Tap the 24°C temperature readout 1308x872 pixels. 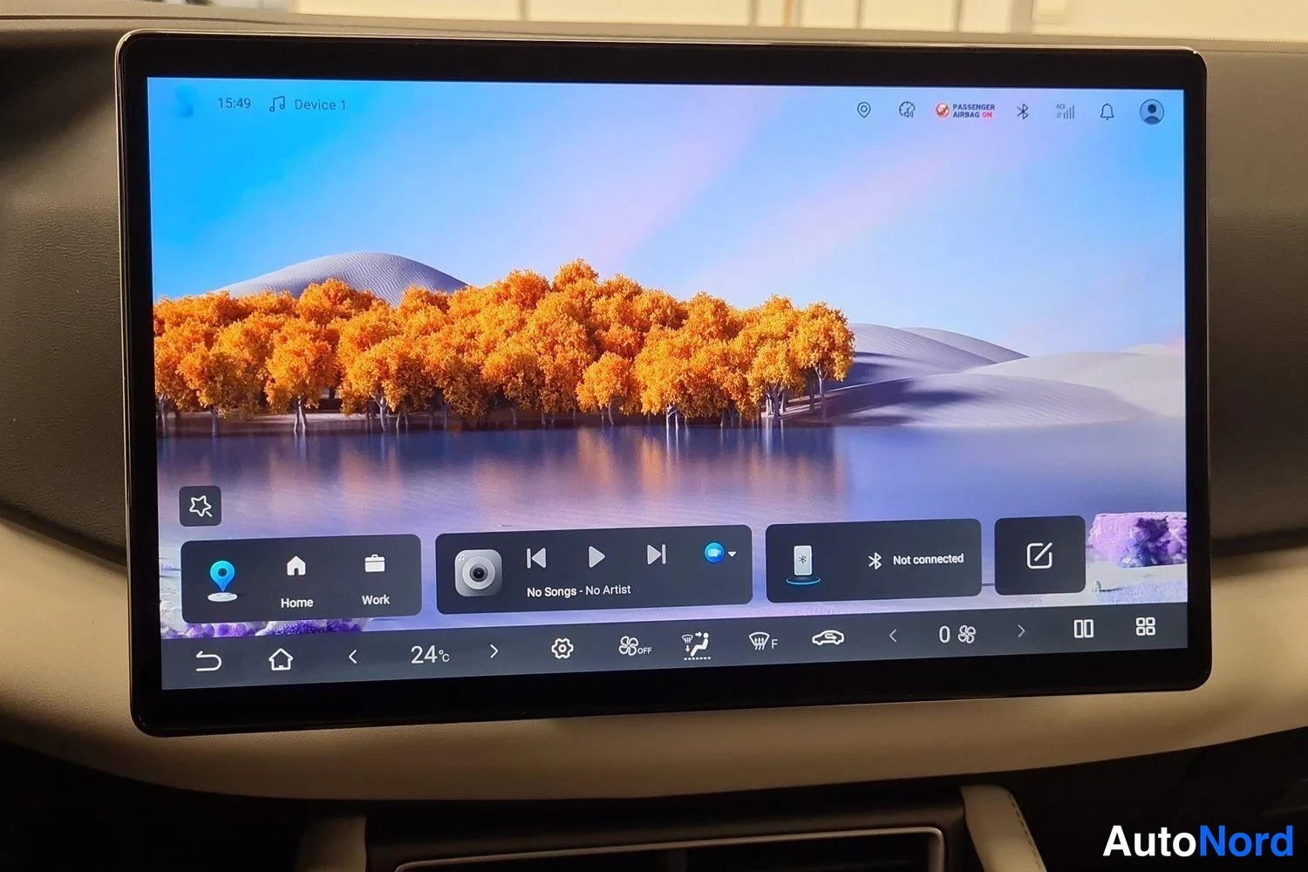430,654
